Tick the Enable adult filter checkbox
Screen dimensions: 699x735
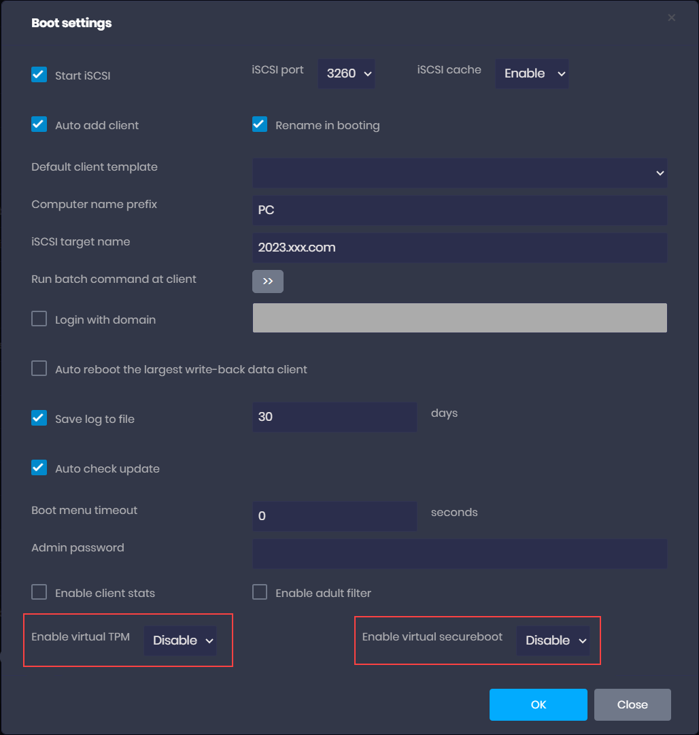[x=260, y=592]
